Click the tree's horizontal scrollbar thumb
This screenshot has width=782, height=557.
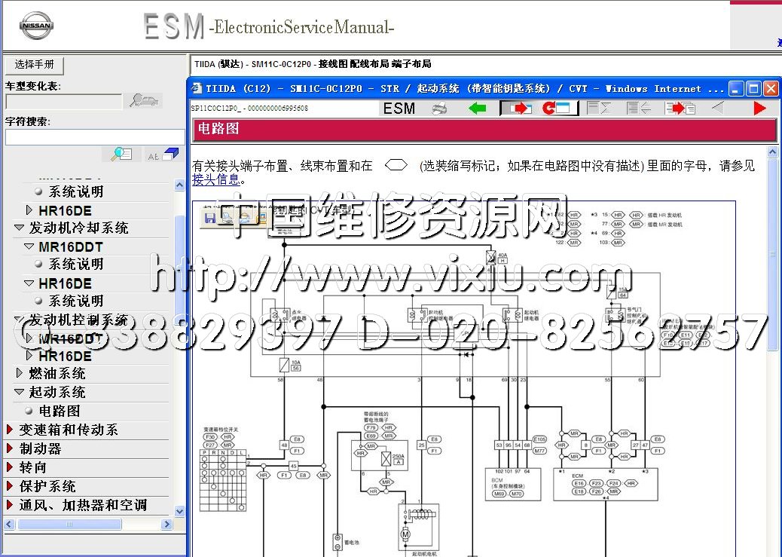coord(69,524)
